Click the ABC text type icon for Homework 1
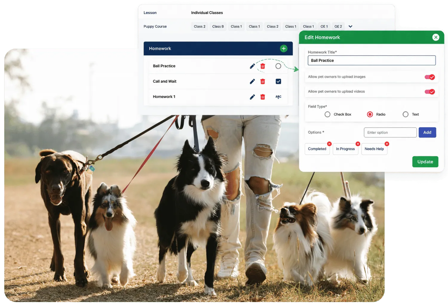 [x=278, y=97]
